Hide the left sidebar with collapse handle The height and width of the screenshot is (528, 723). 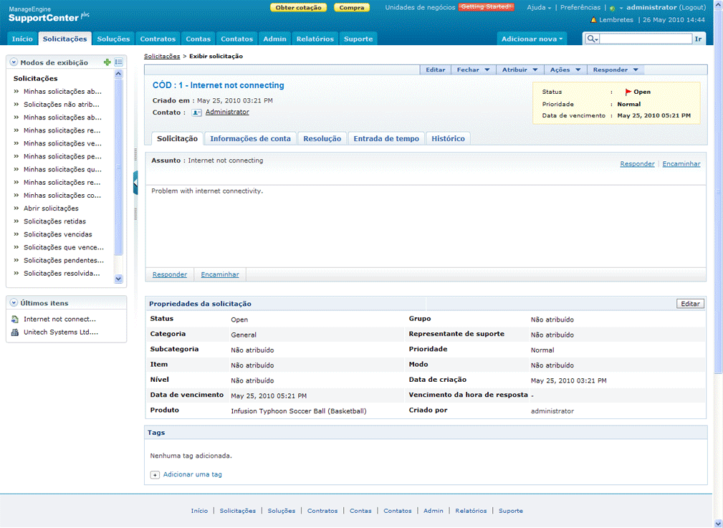click(135, 183)
